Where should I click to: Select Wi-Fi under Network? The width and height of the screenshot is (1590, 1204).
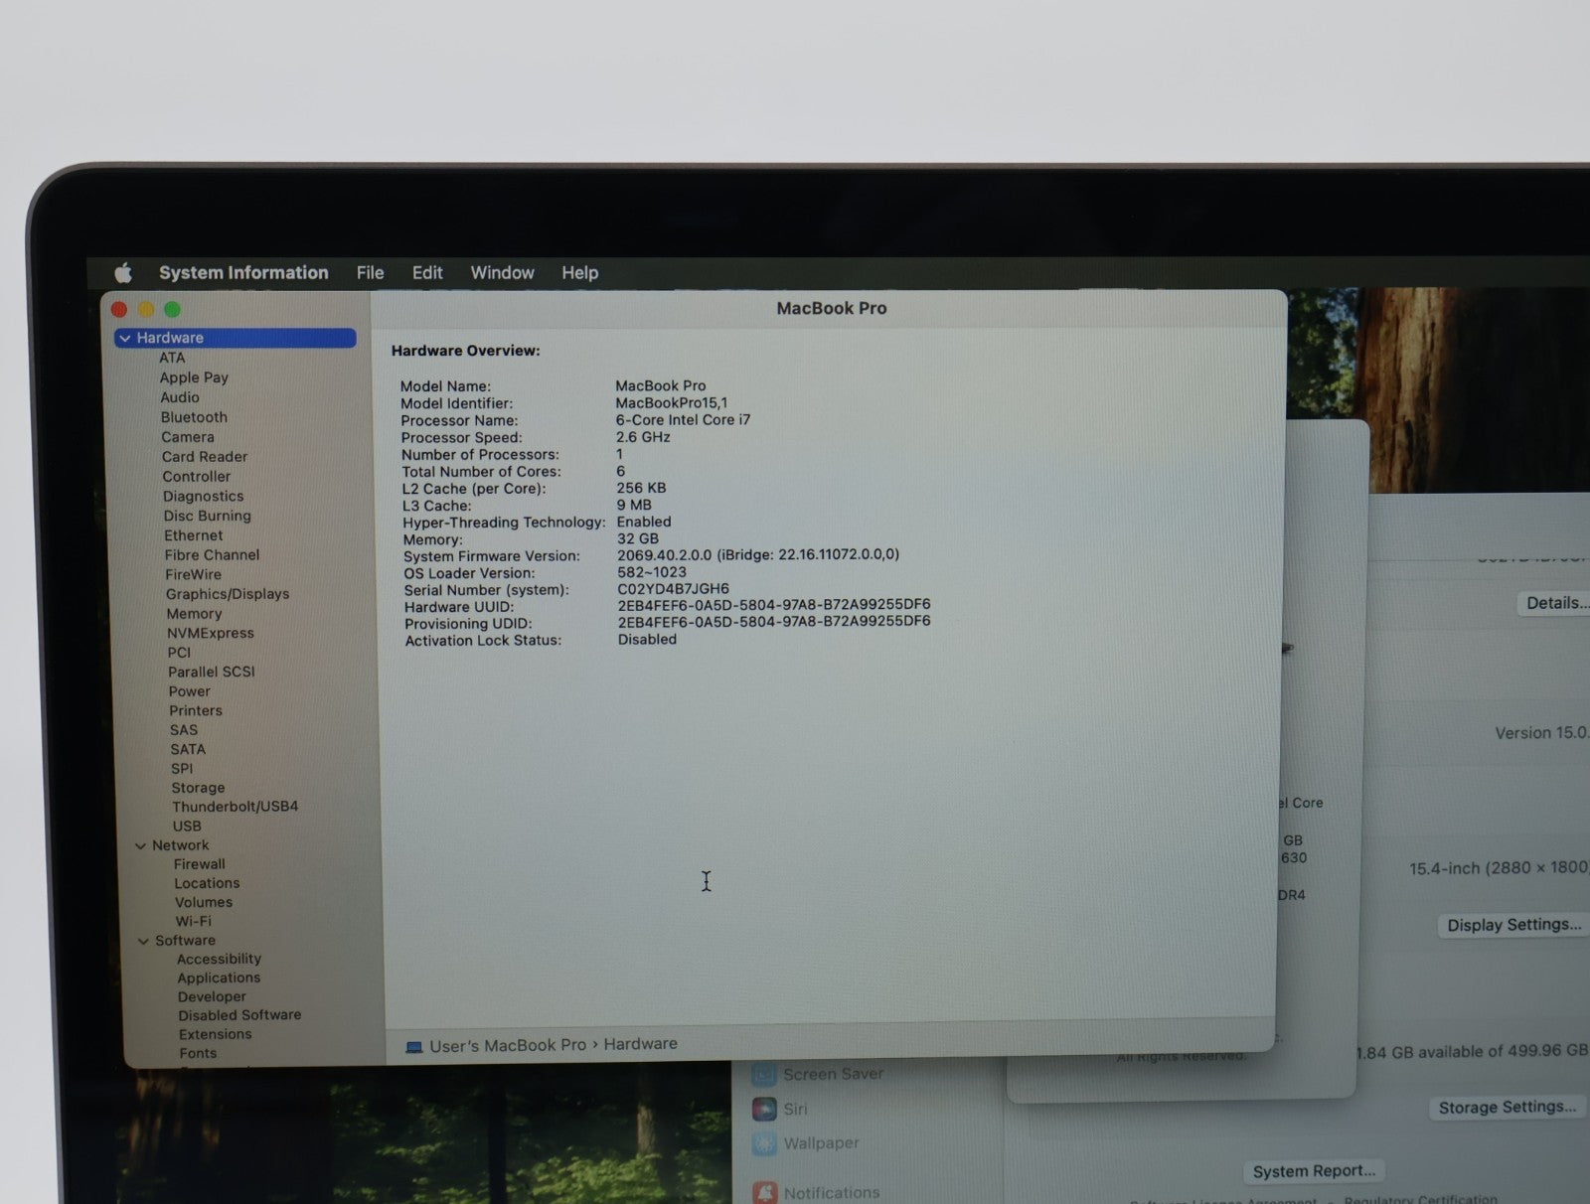(x=193, y=921)
